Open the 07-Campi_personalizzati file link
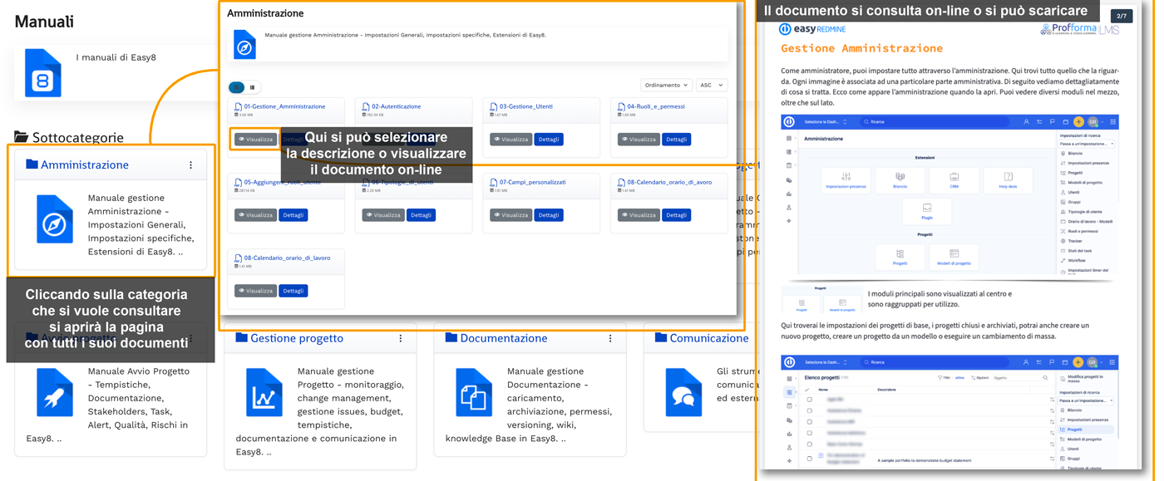Screen dimensions: 1164x481 (x=533, y=182)
